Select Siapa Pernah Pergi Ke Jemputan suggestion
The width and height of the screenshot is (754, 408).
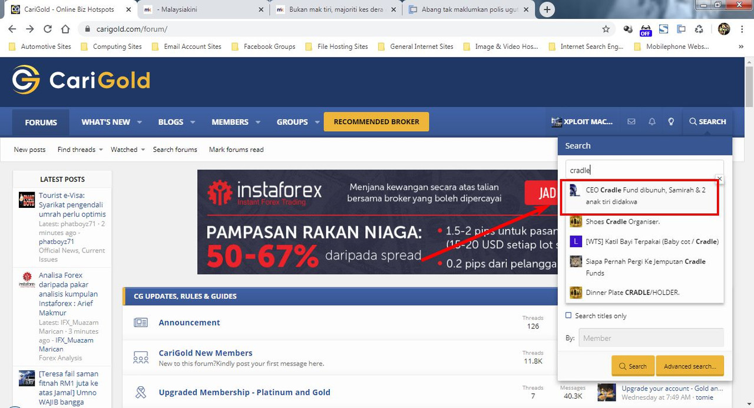click(x=644, y=267)
